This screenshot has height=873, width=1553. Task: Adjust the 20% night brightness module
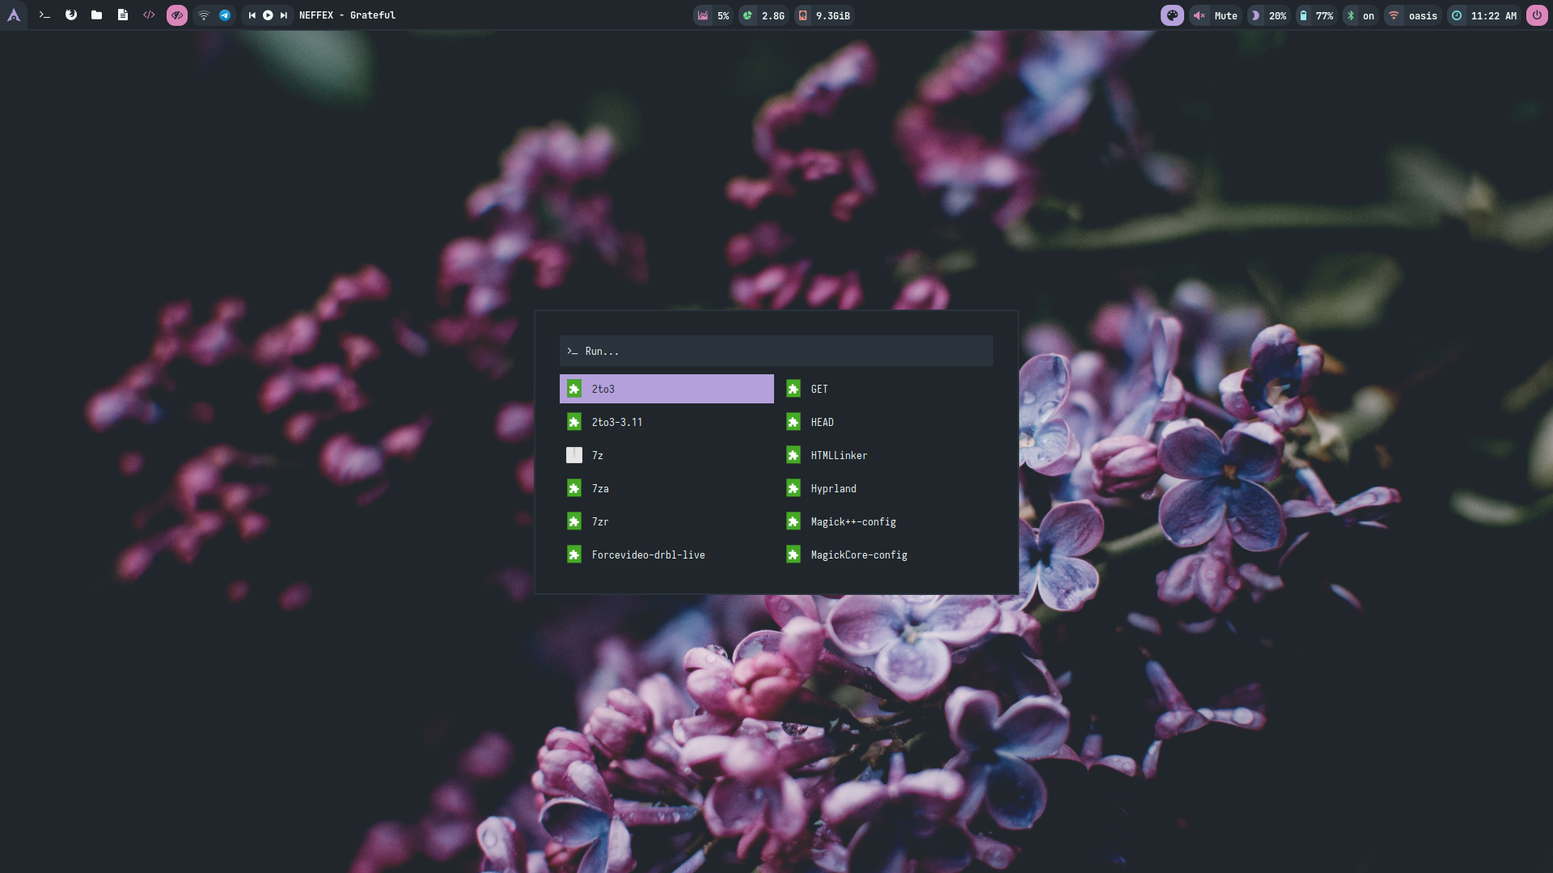point(1268,15)
